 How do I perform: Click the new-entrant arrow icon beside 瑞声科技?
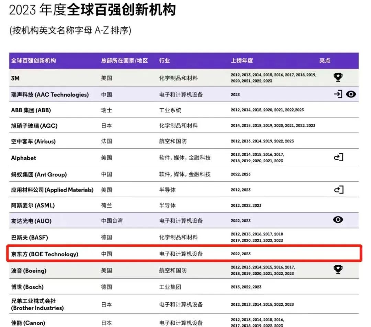pos(338,94)
